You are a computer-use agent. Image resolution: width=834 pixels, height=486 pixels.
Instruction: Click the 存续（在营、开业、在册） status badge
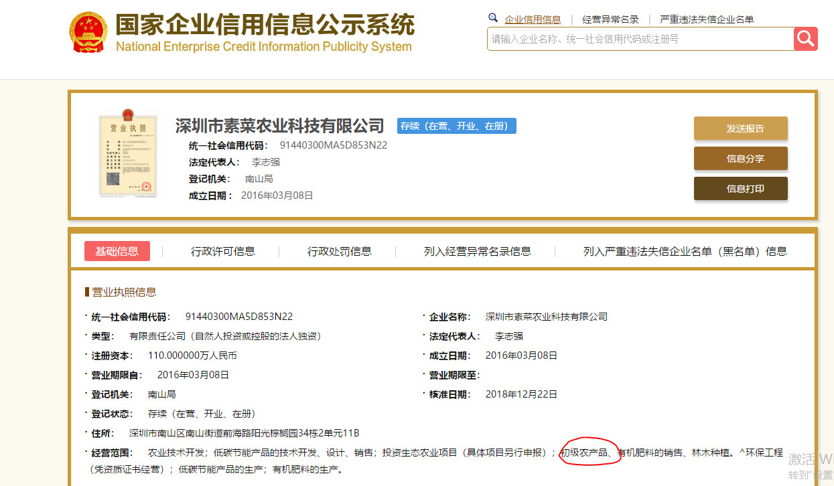[x=457, y=126]
